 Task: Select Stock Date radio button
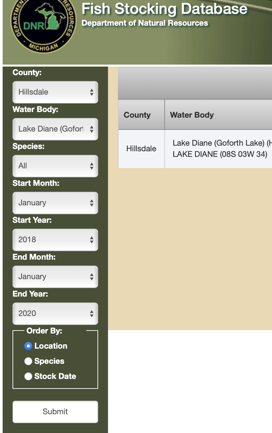click(28, 376)
